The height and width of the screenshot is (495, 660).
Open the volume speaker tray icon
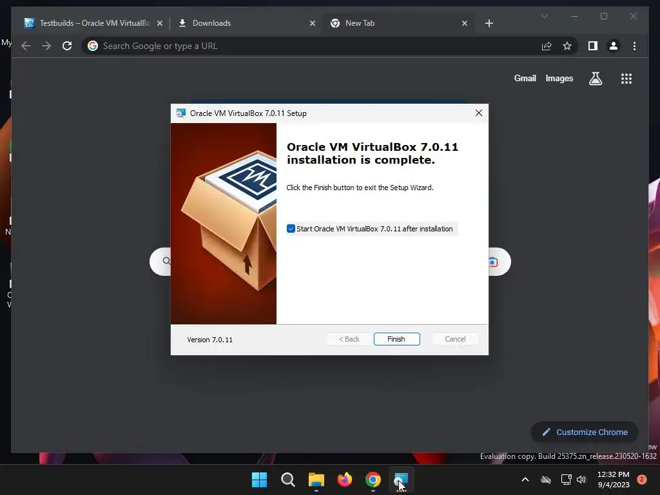click(x=581, y=480)
